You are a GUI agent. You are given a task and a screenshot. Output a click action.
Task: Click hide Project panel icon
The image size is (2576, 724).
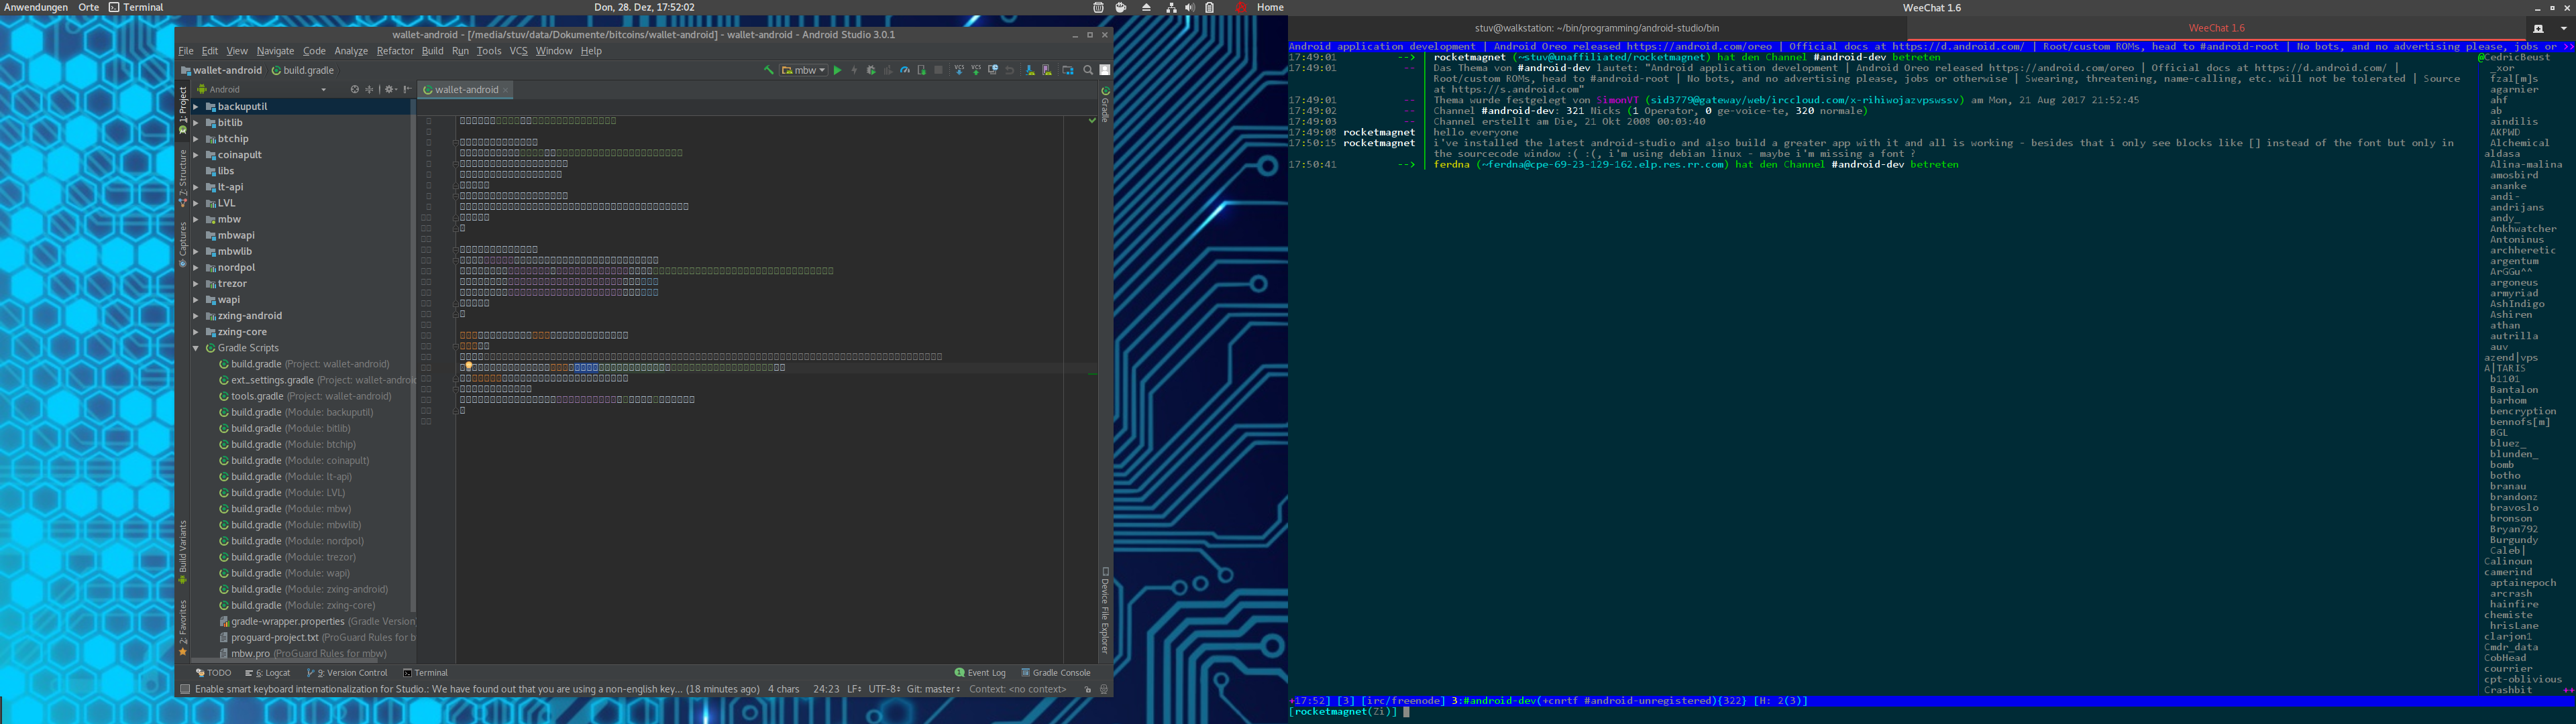[x=408, y=89]
